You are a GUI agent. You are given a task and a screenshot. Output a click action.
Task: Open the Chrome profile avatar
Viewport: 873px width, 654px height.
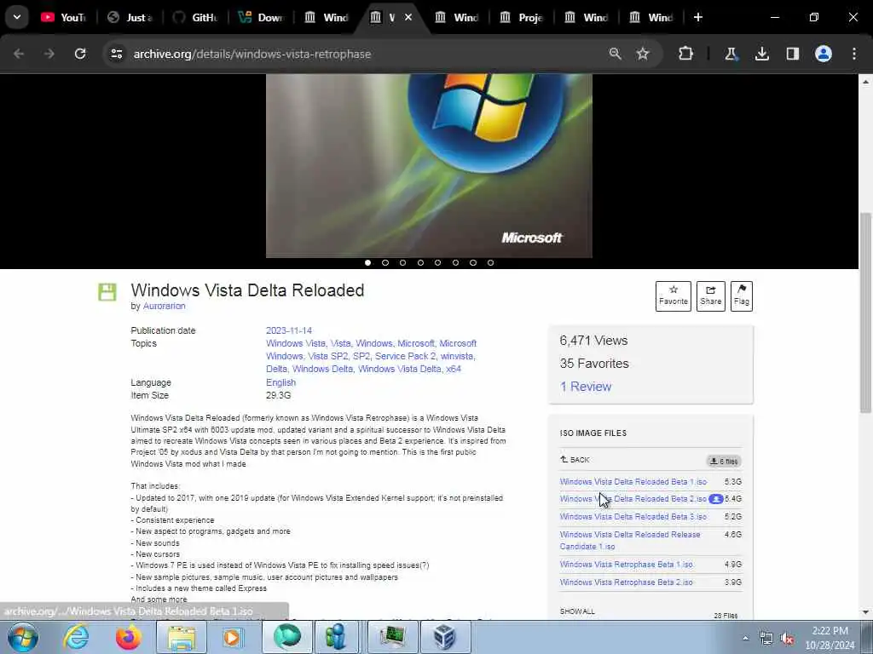(x=824, y=54)
